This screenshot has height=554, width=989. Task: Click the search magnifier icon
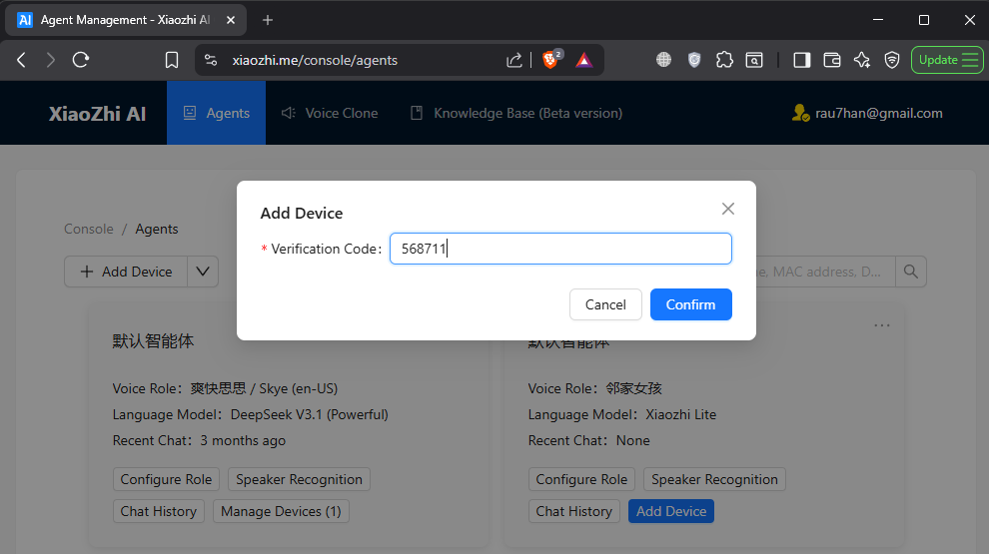pos(911,272)
